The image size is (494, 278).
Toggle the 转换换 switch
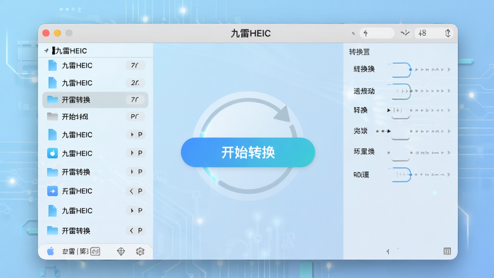(x=401, y=69)
